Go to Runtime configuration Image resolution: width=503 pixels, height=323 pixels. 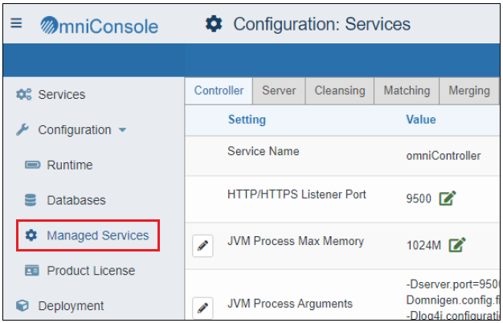70,165
